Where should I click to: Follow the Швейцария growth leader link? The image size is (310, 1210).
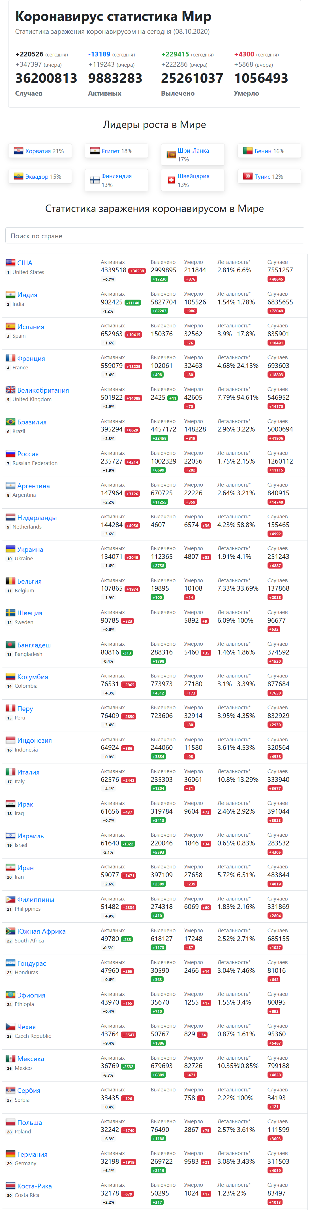(x=193, y=176)
